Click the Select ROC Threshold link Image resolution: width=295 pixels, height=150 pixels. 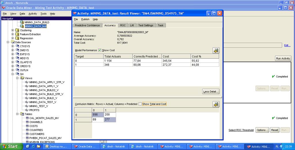click(241, 130)
